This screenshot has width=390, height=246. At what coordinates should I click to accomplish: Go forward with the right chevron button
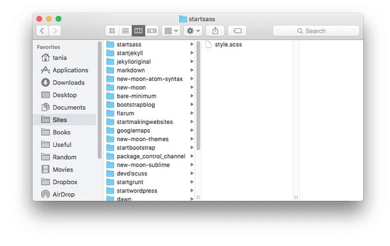pyautogui.click(x=55, y=31)
